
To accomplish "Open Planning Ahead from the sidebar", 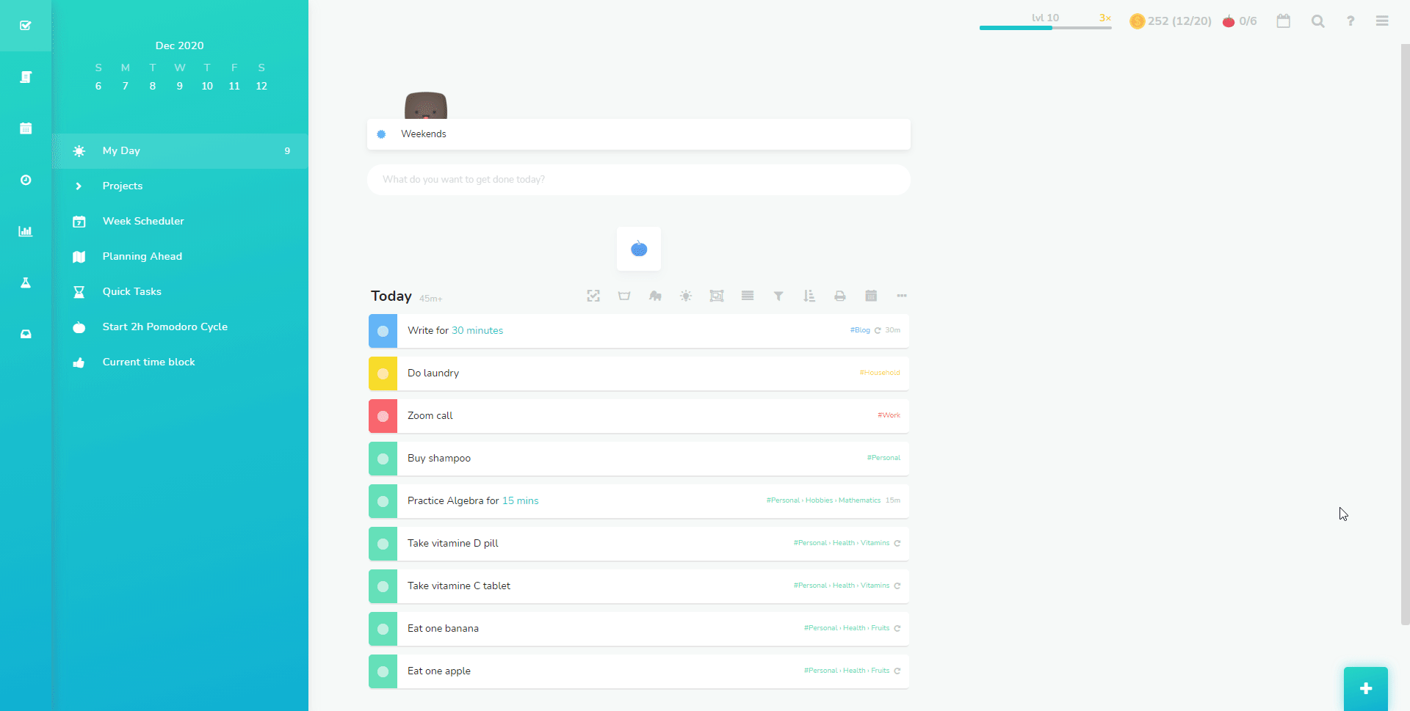I will point(180,256).
